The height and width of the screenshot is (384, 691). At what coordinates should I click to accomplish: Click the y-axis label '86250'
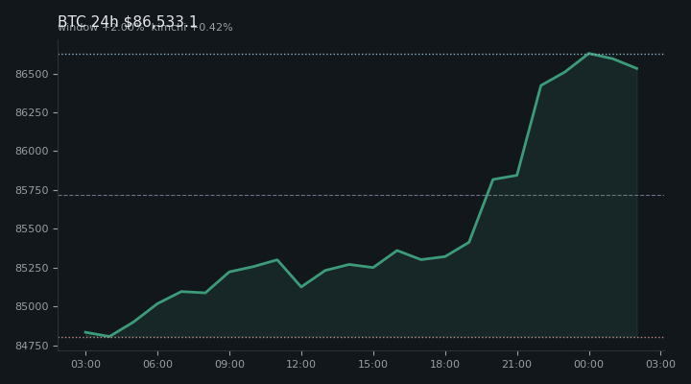(32, 113)
